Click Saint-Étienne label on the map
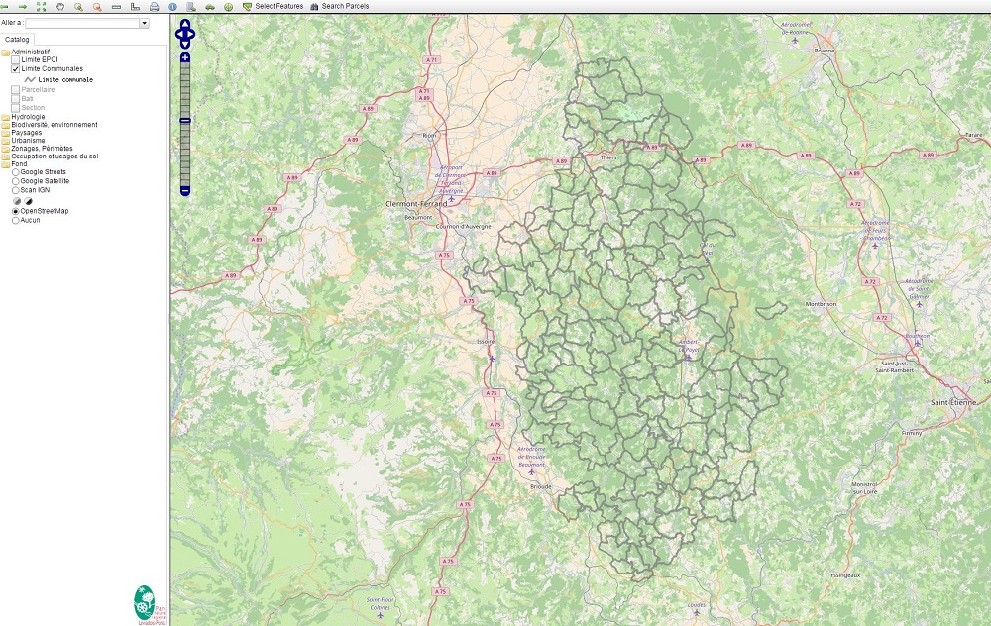The width and height of the screenshot is (991, 626). (x=953, y=402)
